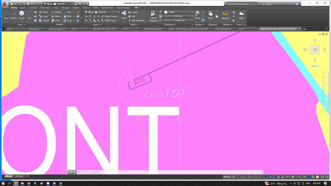
Task: Click the Rotate tool
Action: click(x=56, y=12)
